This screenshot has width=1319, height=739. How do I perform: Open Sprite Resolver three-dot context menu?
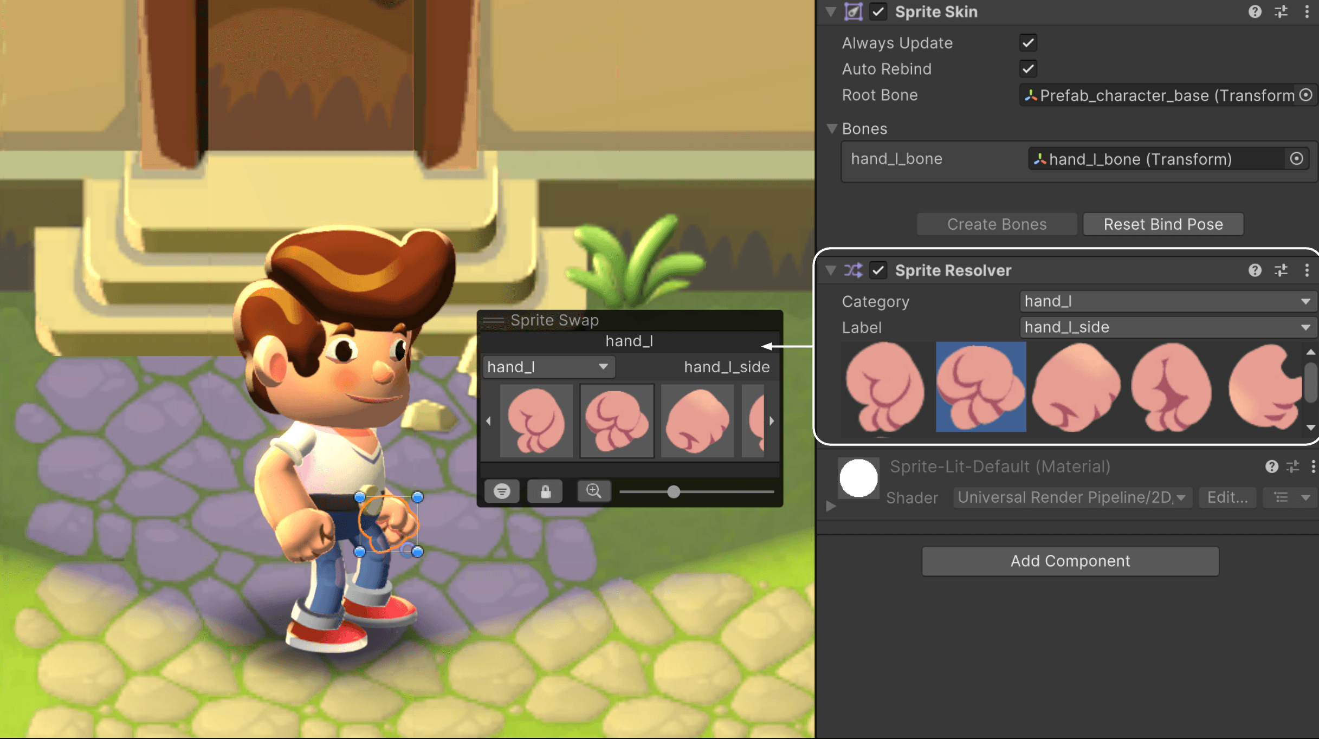pyautogui.click(x=1307, y=270)
